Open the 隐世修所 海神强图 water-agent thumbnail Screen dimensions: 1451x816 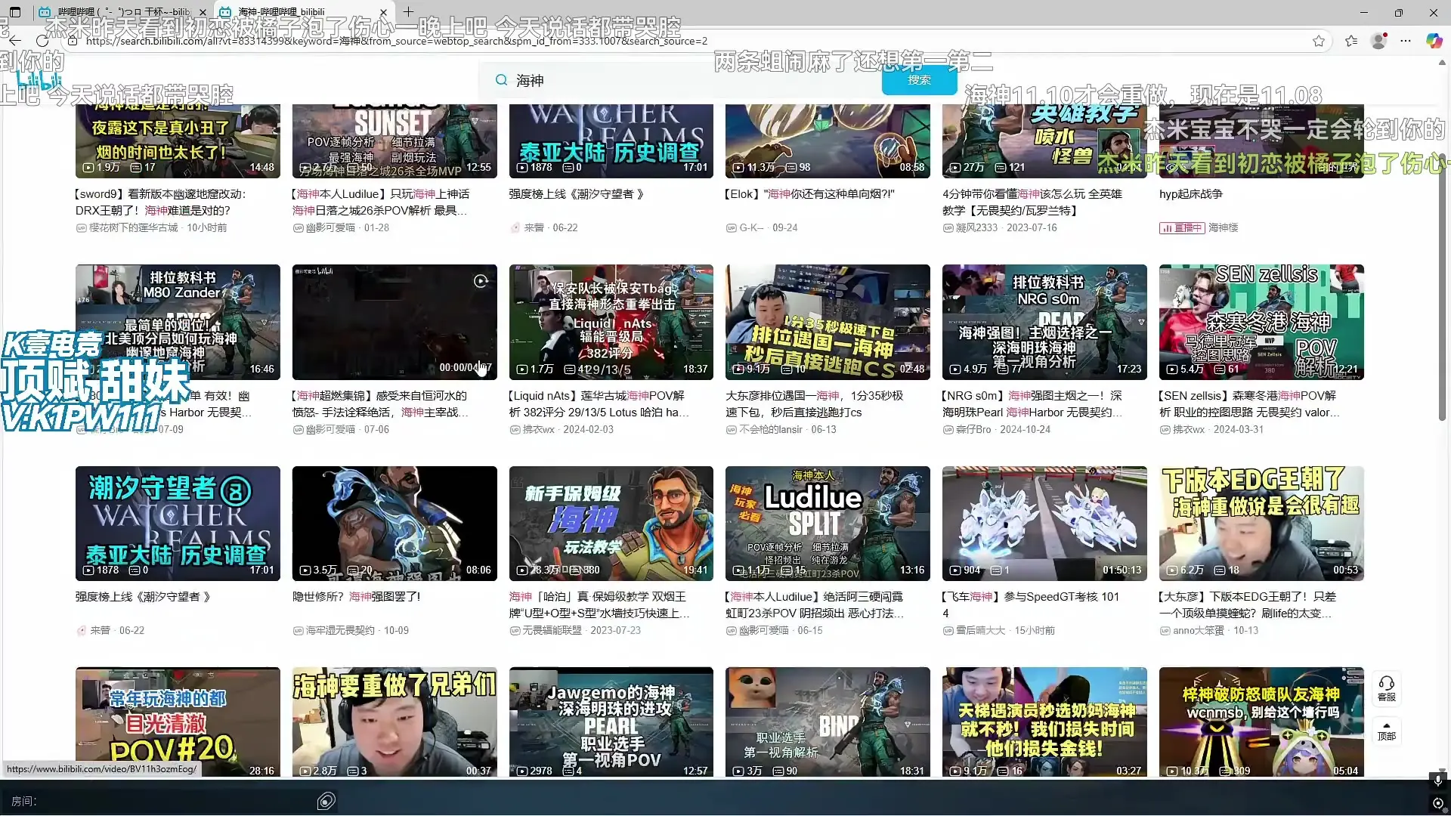point(394,524)
